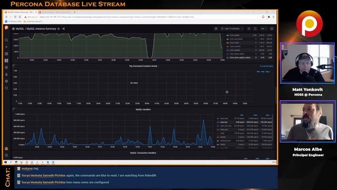Share the dashboard via share icon
Viewport: 337px width, 190px height.
coord(63,28)
